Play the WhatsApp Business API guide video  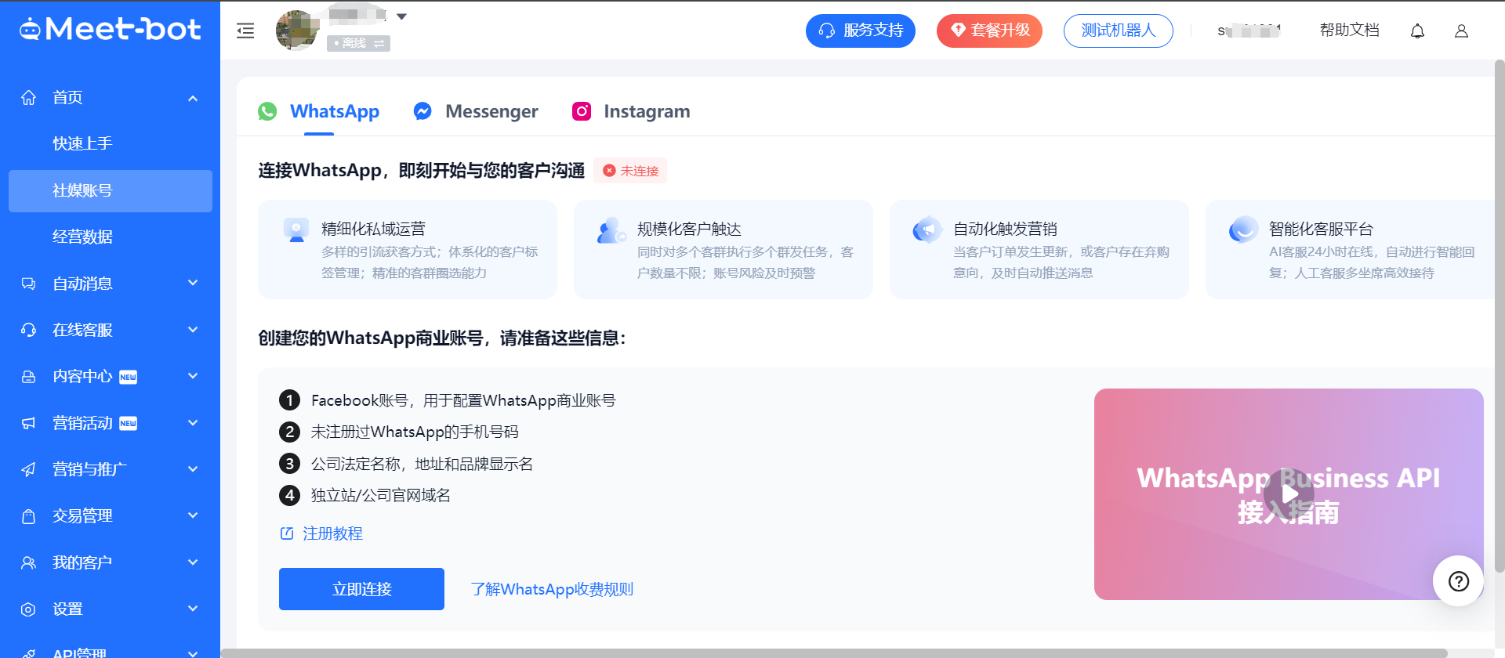pos(1289,494)
